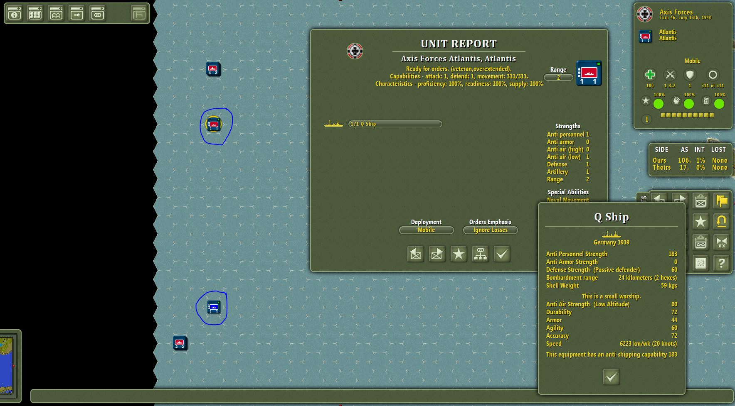Viewport: 735px width, 406px height.
Task: Click the Axis Forces title in side panel
Action: [x=676, y=12]
